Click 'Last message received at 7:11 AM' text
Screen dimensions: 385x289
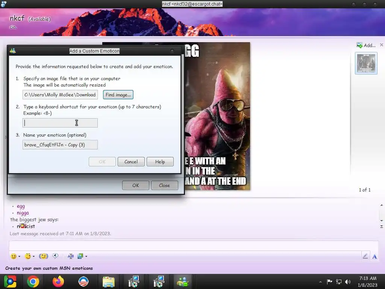pos(61,233)
